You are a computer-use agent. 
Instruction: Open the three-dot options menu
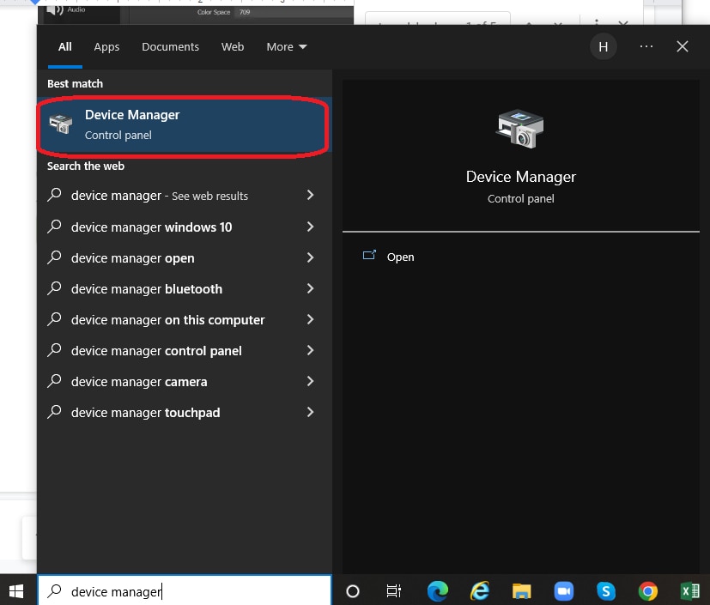point(646,46)
